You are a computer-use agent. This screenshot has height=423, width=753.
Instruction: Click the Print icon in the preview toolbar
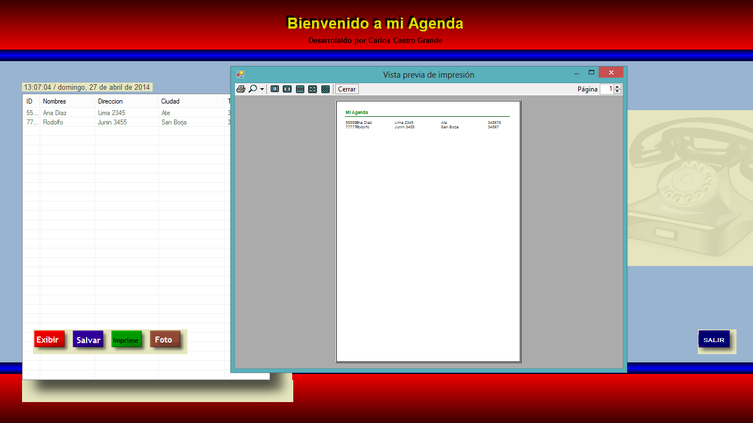[x=241, y=89]
